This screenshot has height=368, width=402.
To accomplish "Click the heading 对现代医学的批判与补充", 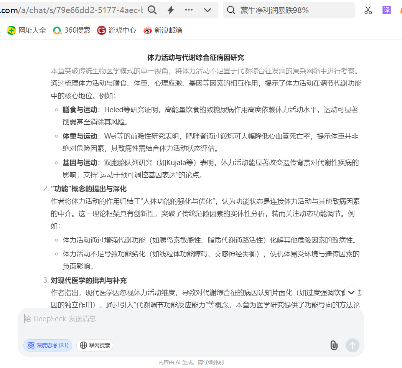I will (89, 281).
